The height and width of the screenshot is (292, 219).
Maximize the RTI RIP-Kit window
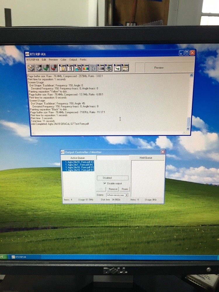click(x=187, y=53)
